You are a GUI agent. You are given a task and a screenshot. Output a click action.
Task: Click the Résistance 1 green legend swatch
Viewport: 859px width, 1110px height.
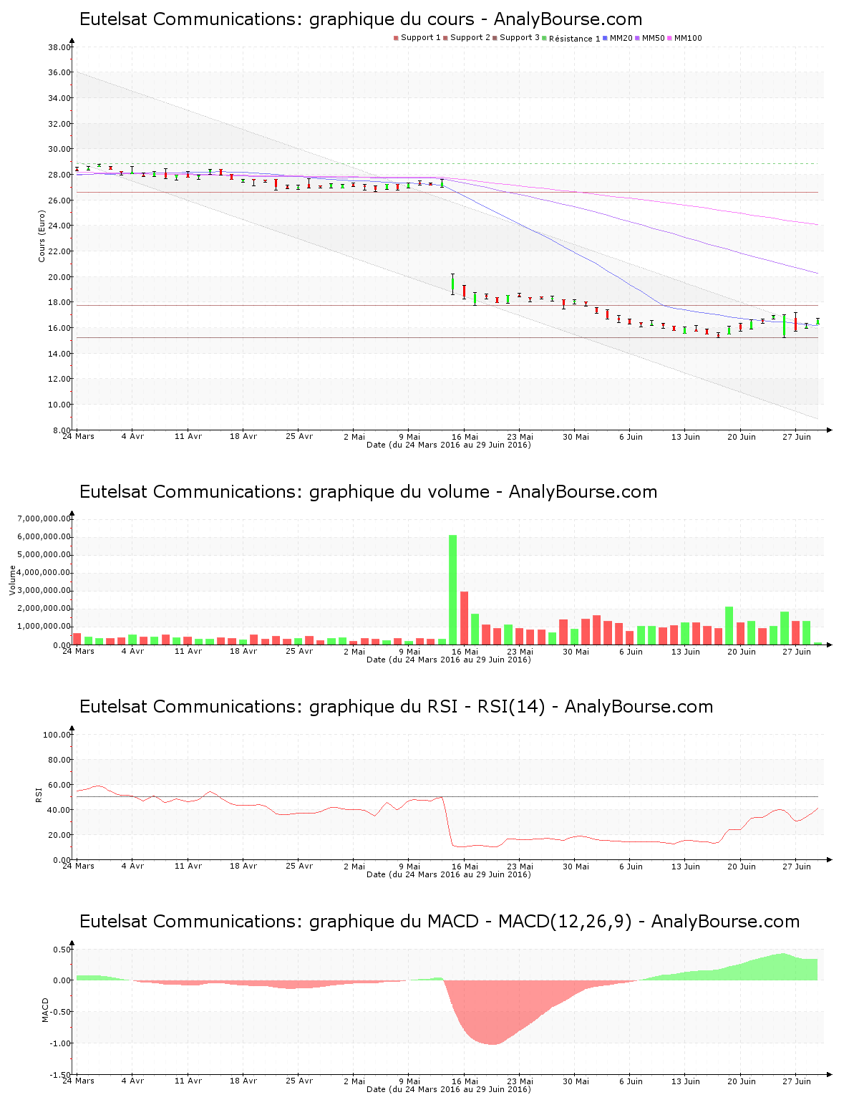click(545, 38)
